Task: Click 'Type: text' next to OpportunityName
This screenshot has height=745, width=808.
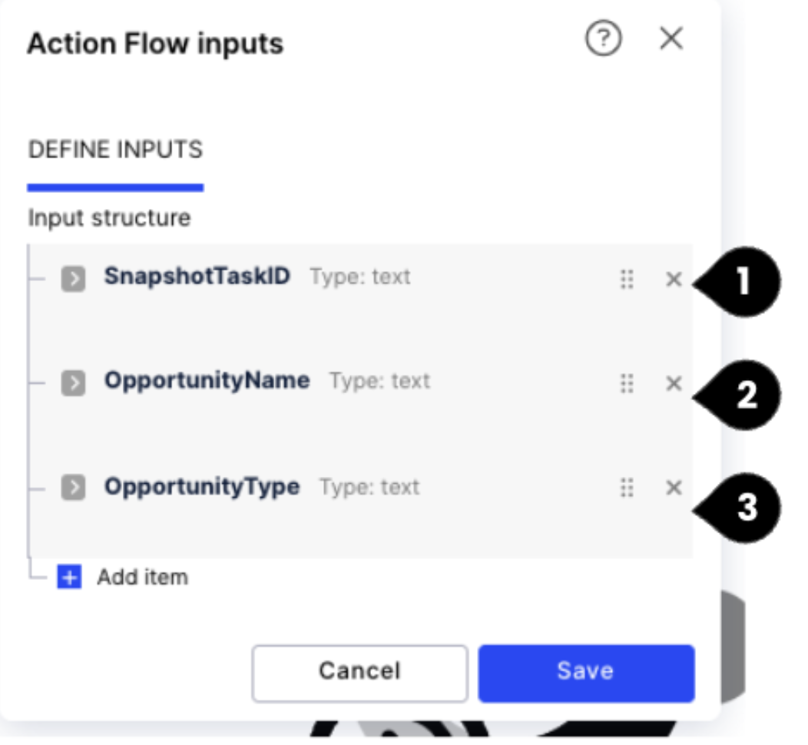Action: coord(380,382)
